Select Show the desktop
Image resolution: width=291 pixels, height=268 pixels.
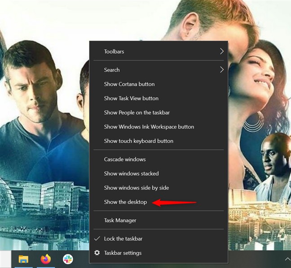point(125,202)
